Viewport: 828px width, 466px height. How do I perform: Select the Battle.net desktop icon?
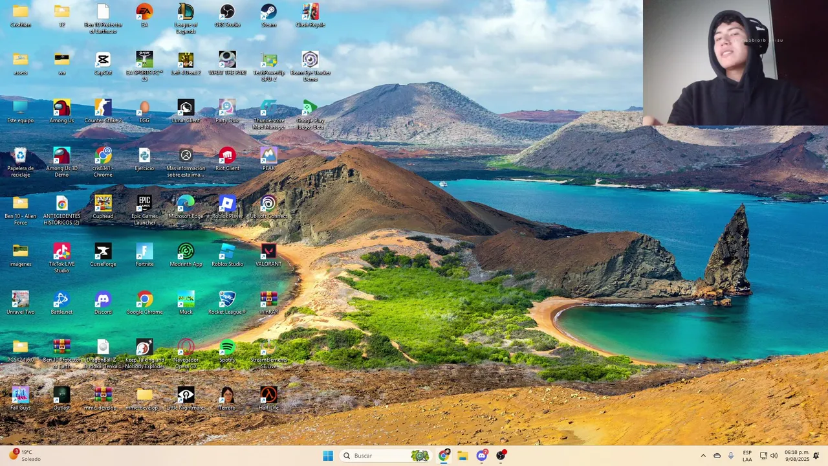click(x=61, y=303)
